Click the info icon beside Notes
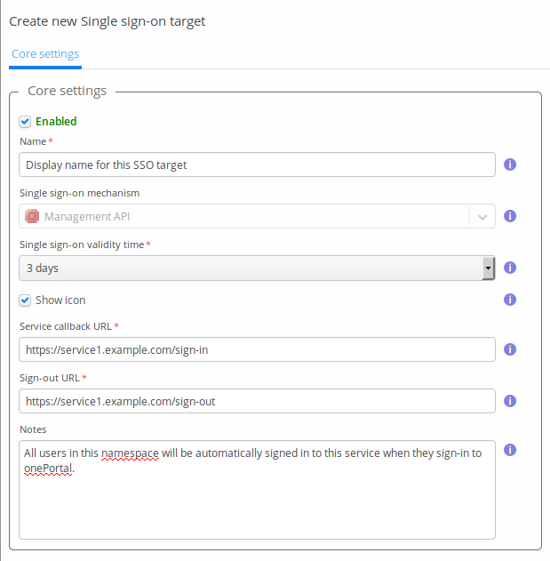 pyautogui.click(x=510, y=450)
